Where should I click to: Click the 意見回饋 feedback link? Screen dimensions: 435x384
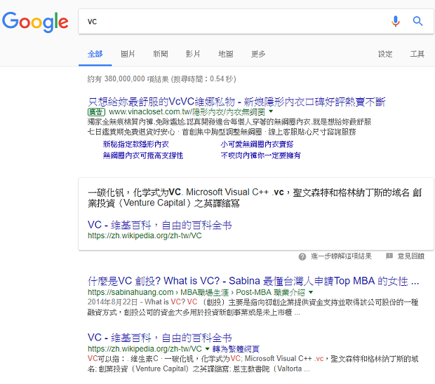tap(411, 256)
